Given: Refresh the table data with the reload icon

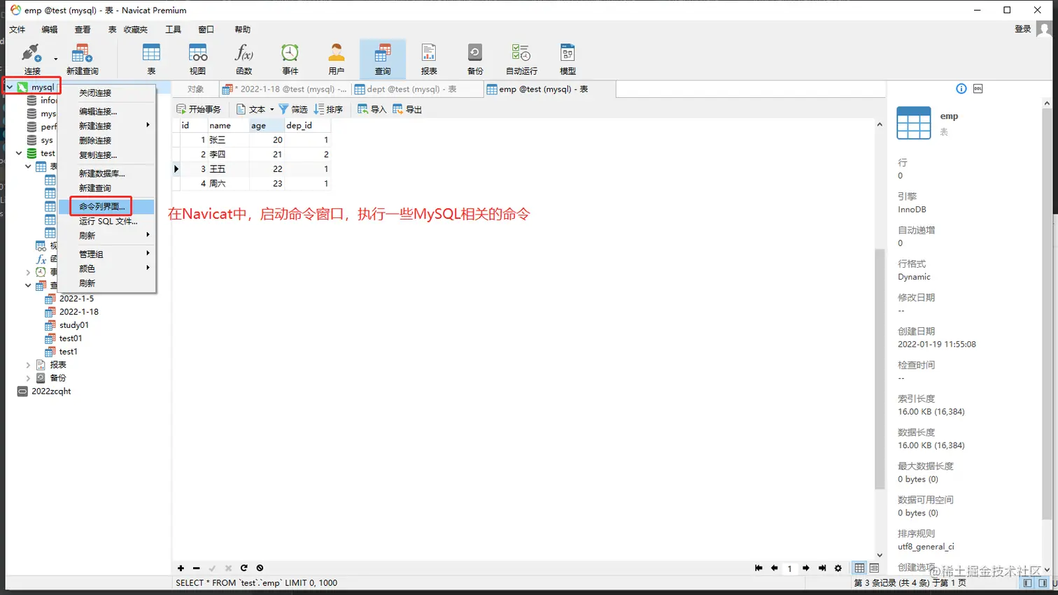Looking at the screenshot, I should click(x=244, y=568).
